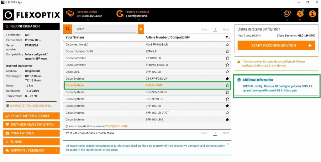Dismiss the trademarks notice with X
The width and height of the screenshot is (321, 162).
(x=228, y=144)
